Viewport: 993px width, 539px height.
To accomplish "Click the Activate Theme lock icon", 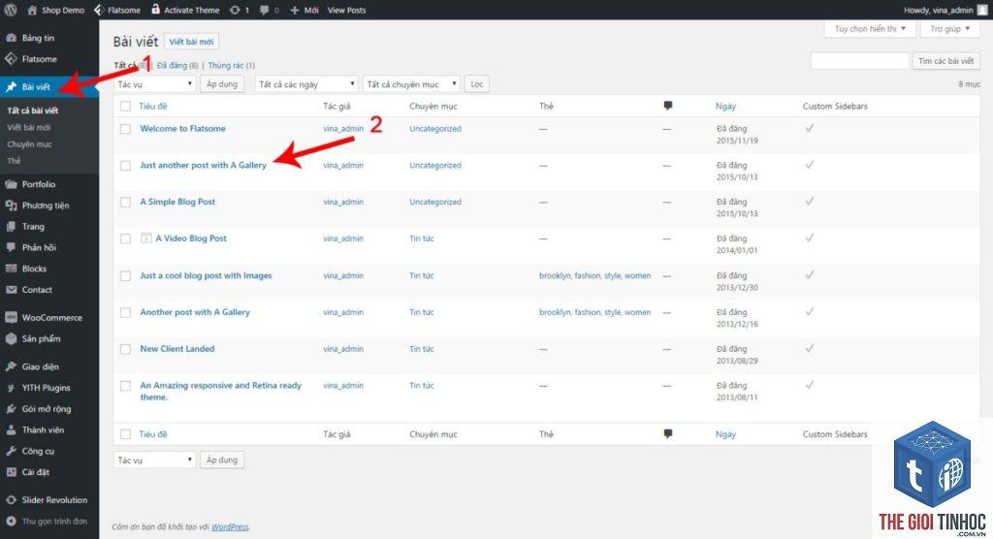I will (x=156, y=10).
